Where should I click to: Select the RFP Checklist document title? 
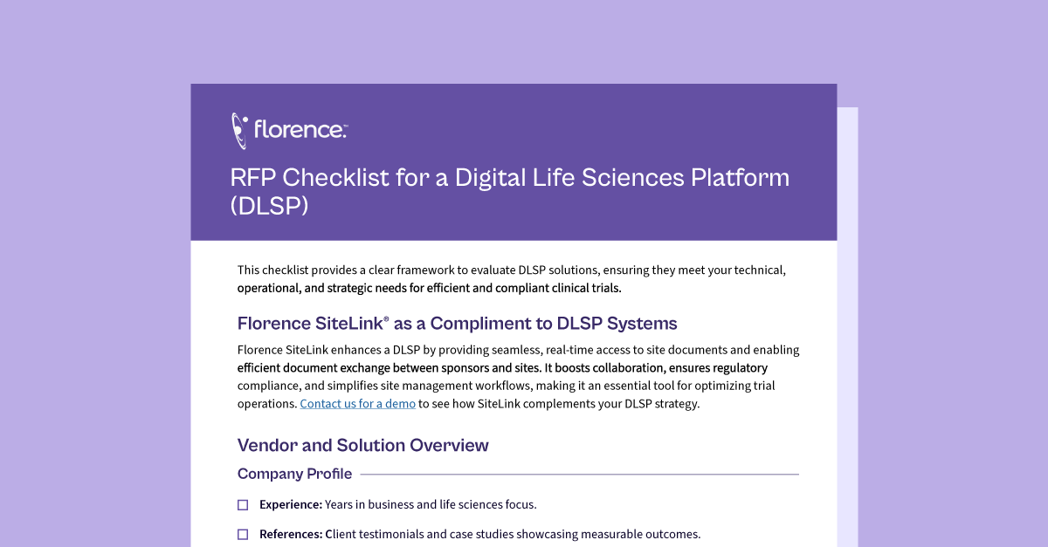coord(509,191)
